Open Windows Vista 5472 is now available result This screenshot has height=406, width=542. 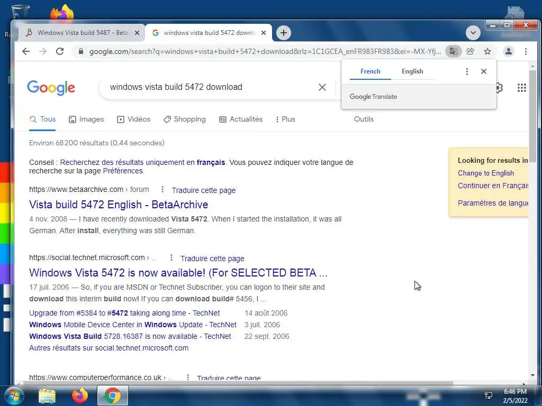(x=178, y=273)
